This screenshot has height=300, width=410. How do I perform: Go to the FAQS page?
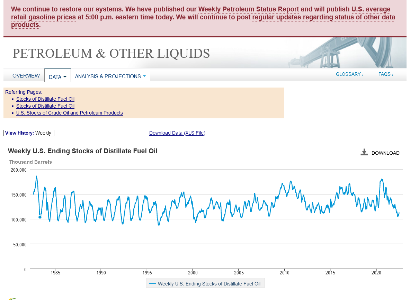point(385,74)
